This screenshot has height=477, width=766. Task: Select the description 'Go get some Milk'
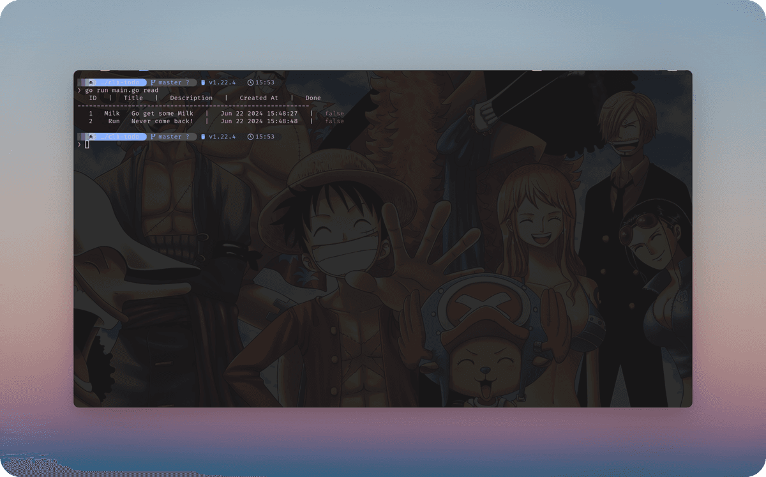tap(162, 114)
